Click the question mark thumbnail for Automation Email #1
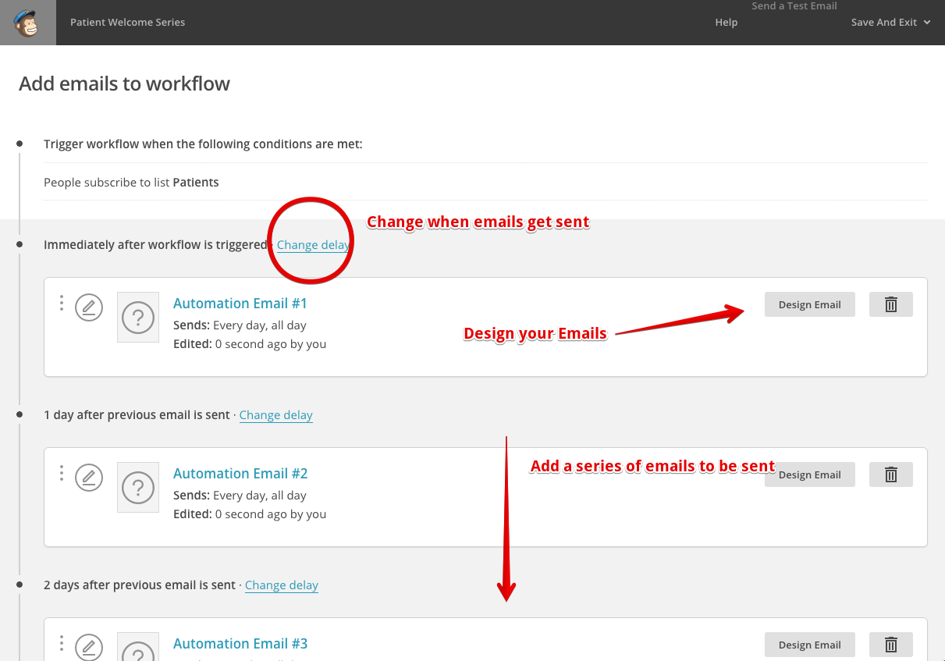 [x=137, y=317]
